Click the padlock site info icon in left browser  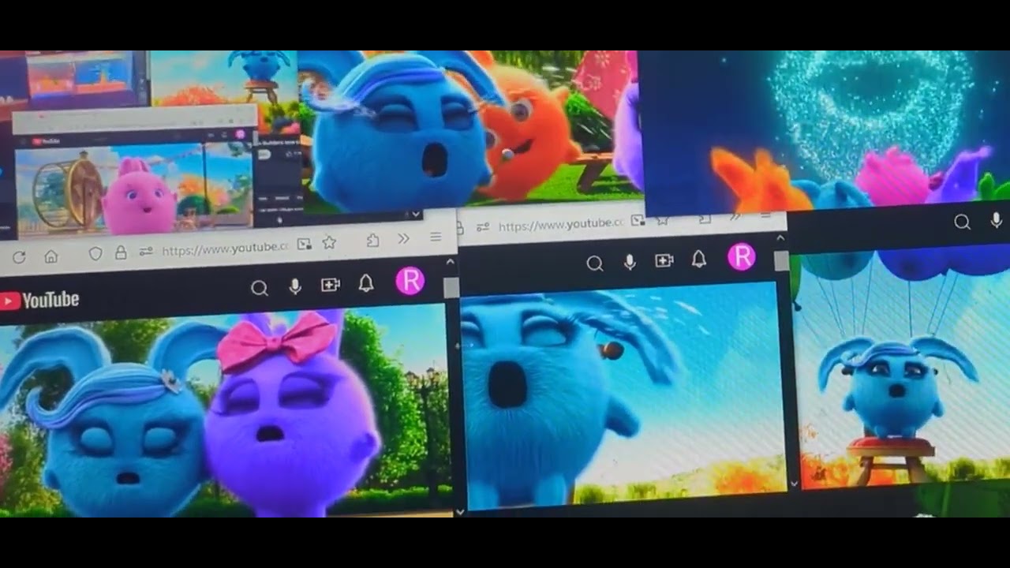coord(121,252)
